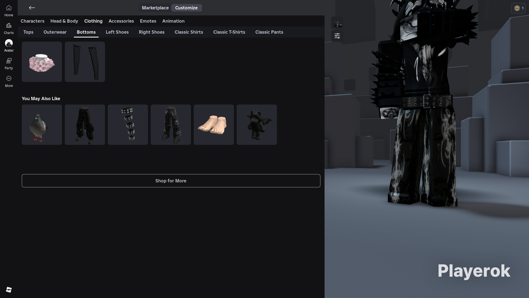Screen dimensions: 529x298
Task: Open the Party panel
Action: coord(9,64)
